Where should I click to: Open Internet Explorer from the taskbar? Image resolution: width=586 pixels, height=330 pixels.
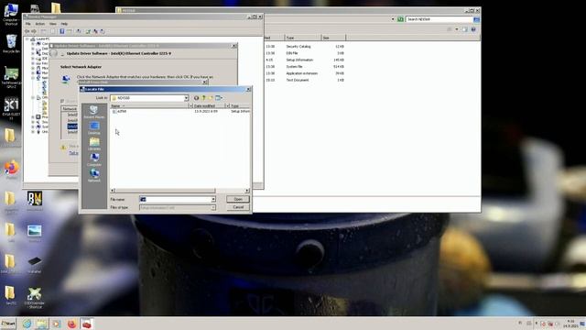coord(27,324)
